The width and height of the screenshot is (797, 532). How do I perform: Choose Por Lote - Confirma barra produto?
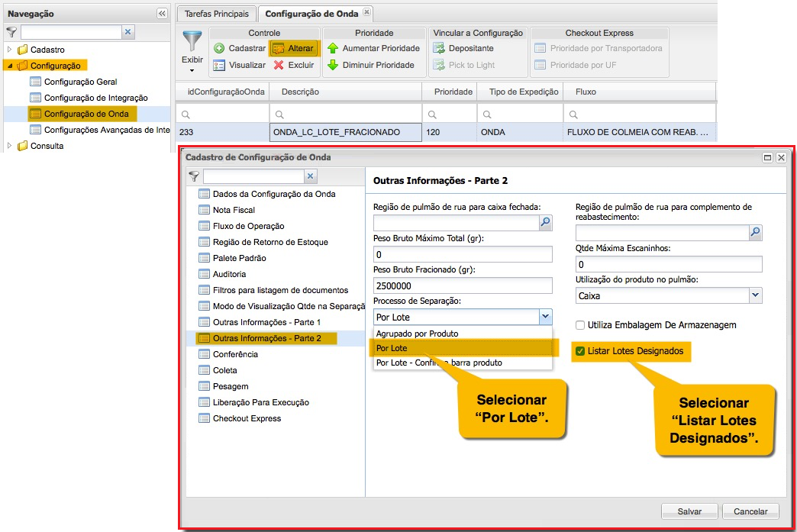(x=463, y=363)
